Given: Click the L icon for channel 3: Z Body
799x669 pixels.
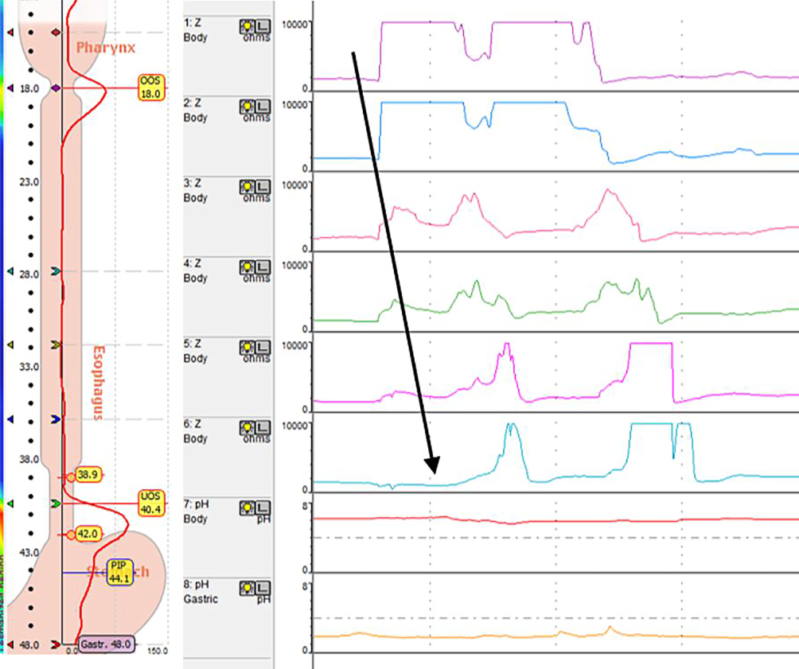Looking at the screenshot, I should click(263, 187).
